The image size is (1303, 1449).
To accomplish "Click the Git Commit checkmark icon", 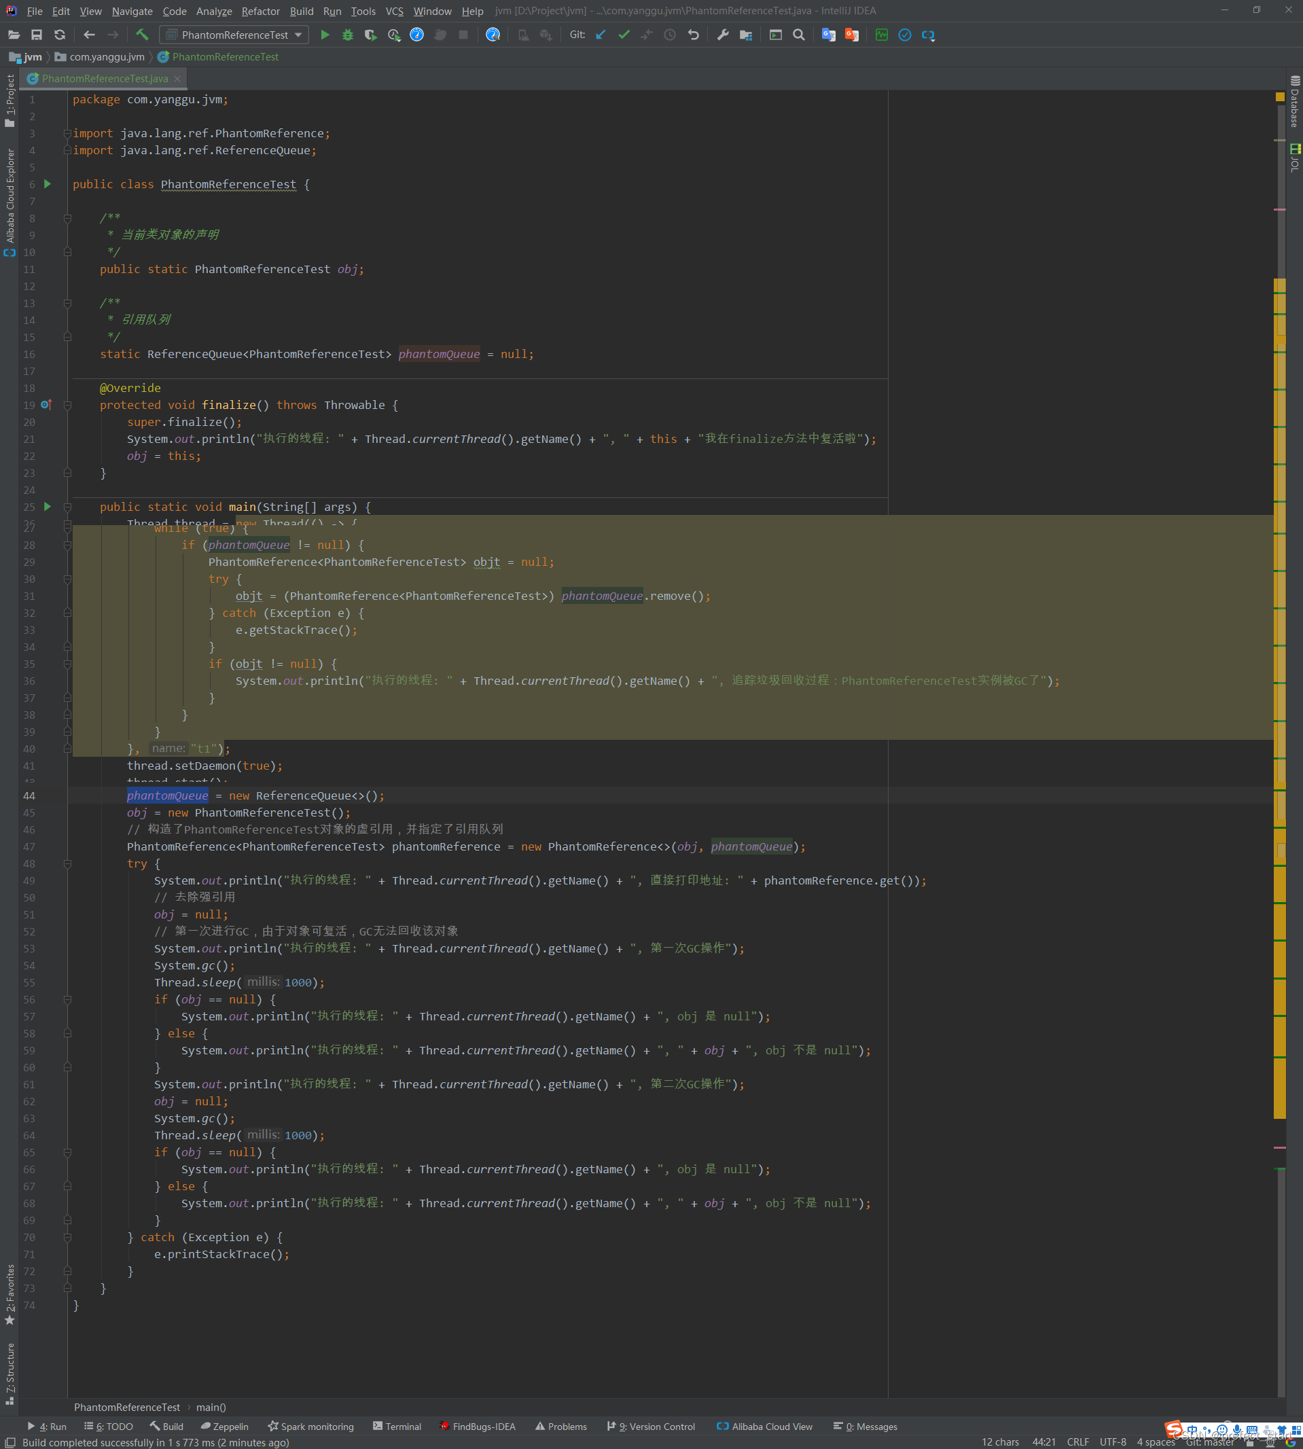I will tap(624, 35).
